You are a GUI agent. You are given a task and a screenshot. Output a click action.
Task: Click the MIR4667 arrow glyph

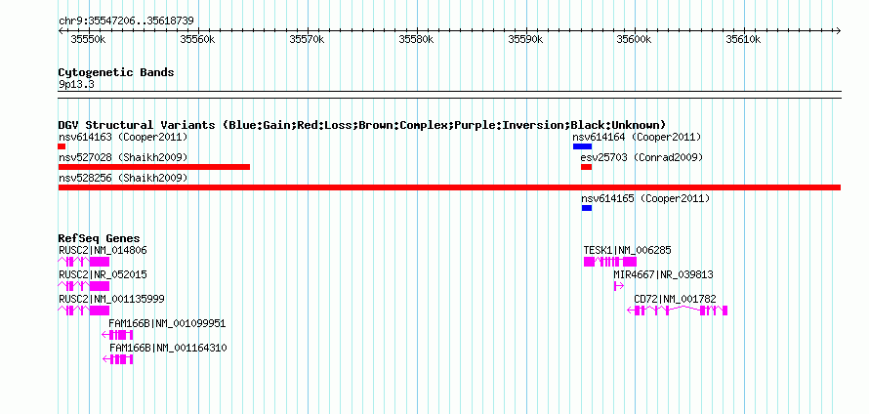coord(619,286)
